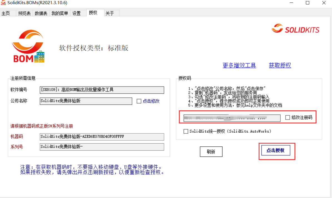Click the 授权码 group title

185,78
